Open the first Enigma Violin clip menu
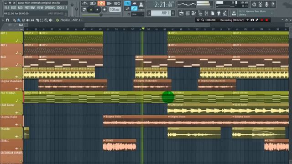This screenshot has width=292, height=164. [x=104, y=117]
